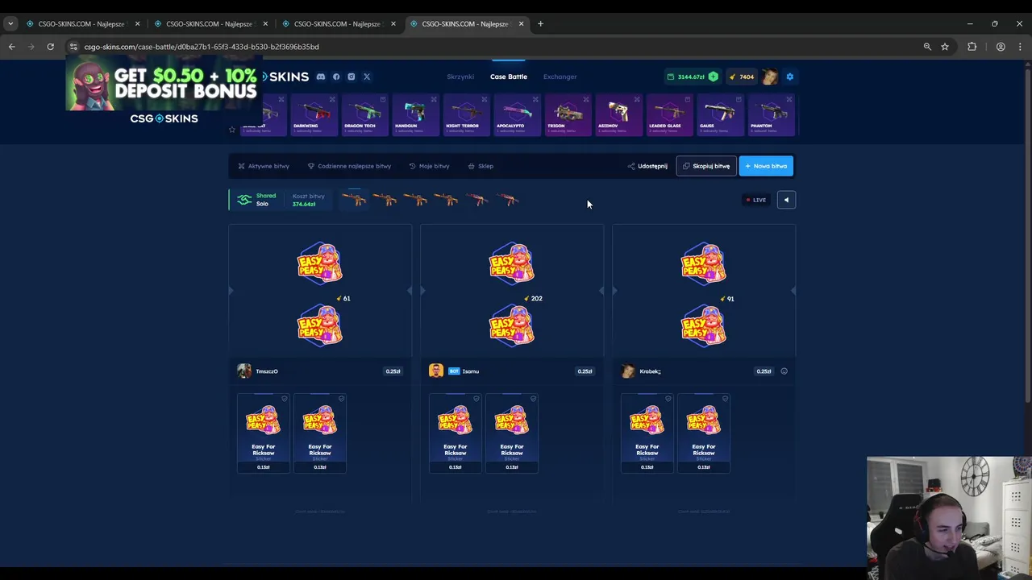This screenshot has height=580, width=1032.
Task: Open the Case Battle tab
Action: pyautogui.click(x=509, y=77)
